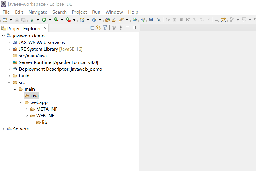Image resolution: width=256 pixels, height=171 pixels.
Task: Expand the build folder
Action: (9, 76)
